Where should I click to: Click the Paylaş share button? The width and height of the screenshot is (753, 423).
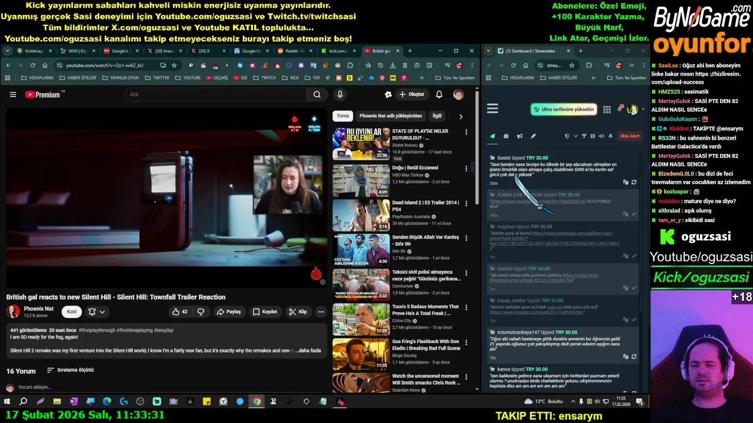[228, 312]
